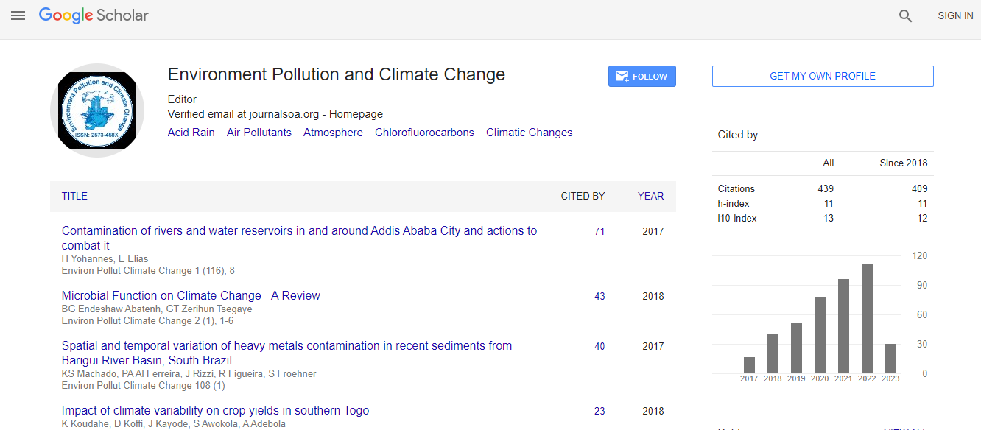Sort articles by Cited By header
This screenshot has height=430, width=981.
click(x=583, y=196)
